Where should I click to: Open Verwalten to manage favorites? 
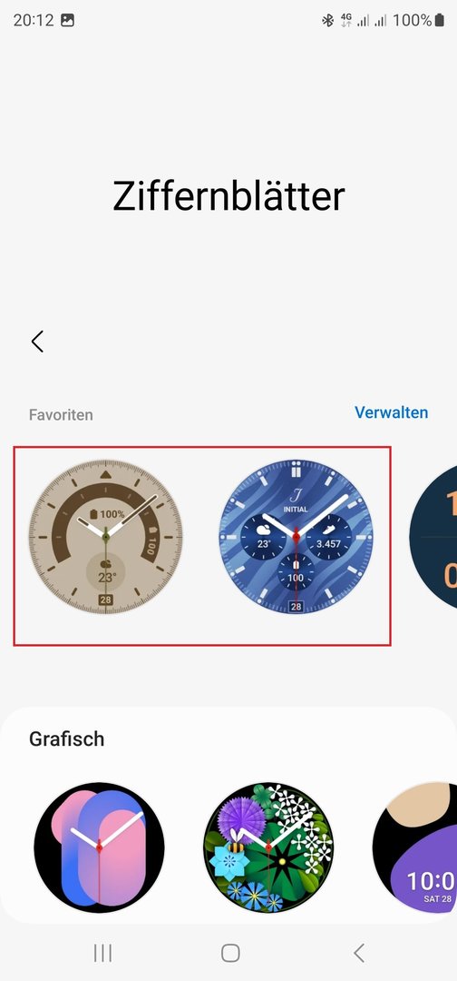click(392, 412)
